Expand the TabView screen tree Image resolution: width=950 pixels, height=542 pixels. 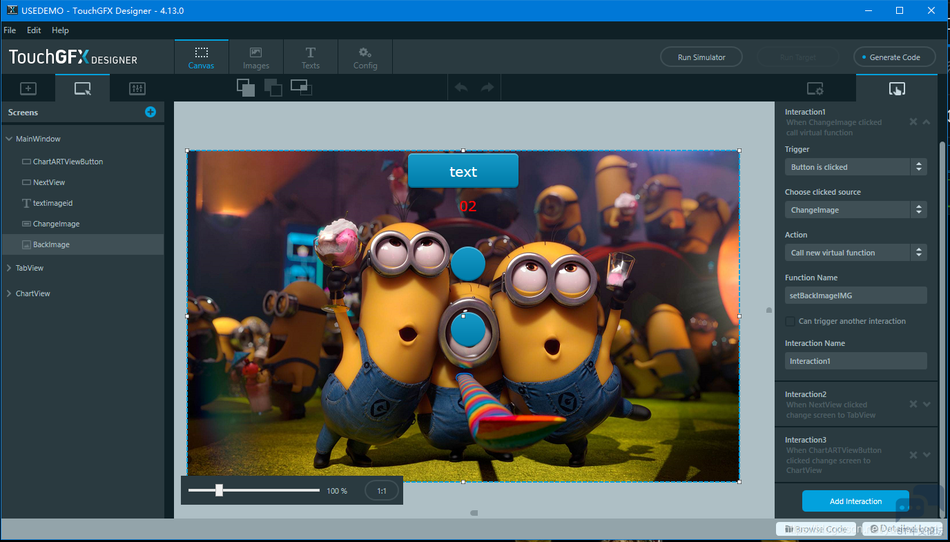8,268
